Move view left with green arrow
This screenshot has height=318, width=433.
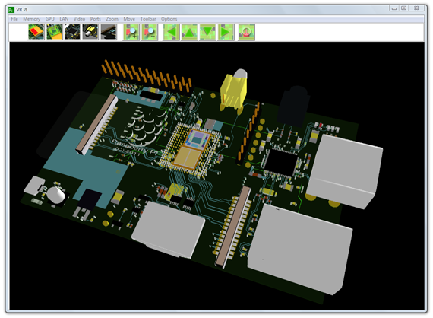tap(171, 33)
